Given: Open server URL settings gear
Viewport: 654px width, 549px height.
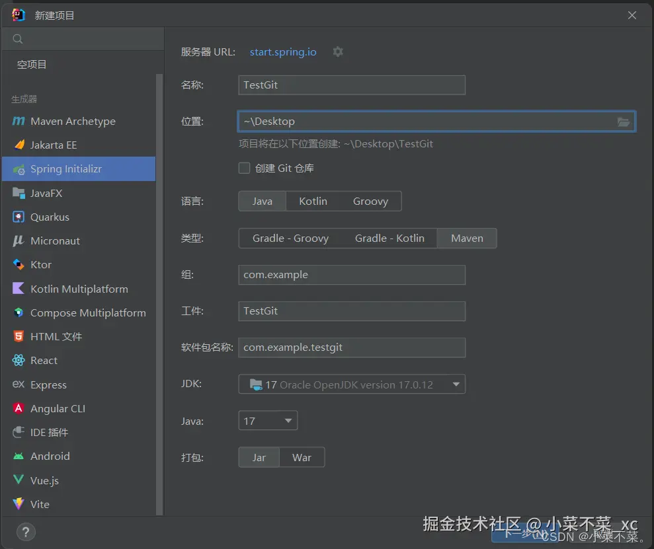Looking at the screenshot, I should click(x=338, y=52).
